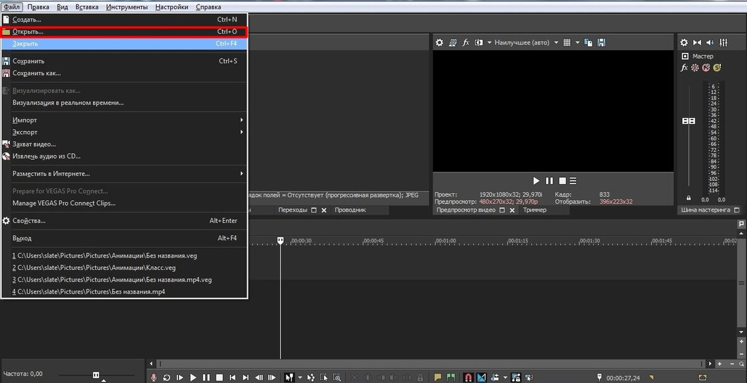Click the grid overlays icon in preview
747x383 pixels.
click(566, 43)
